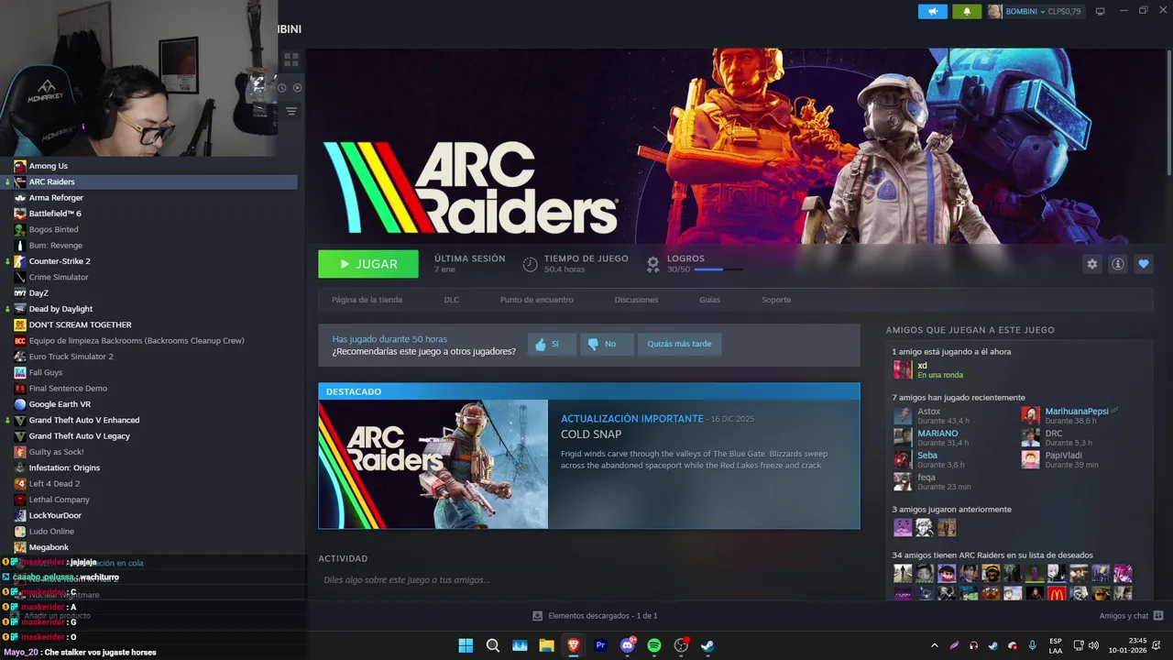This screenshot has height=660, width=1173.
Task: Switch to Big Picture mode monitor icon
Action: 1101,11
